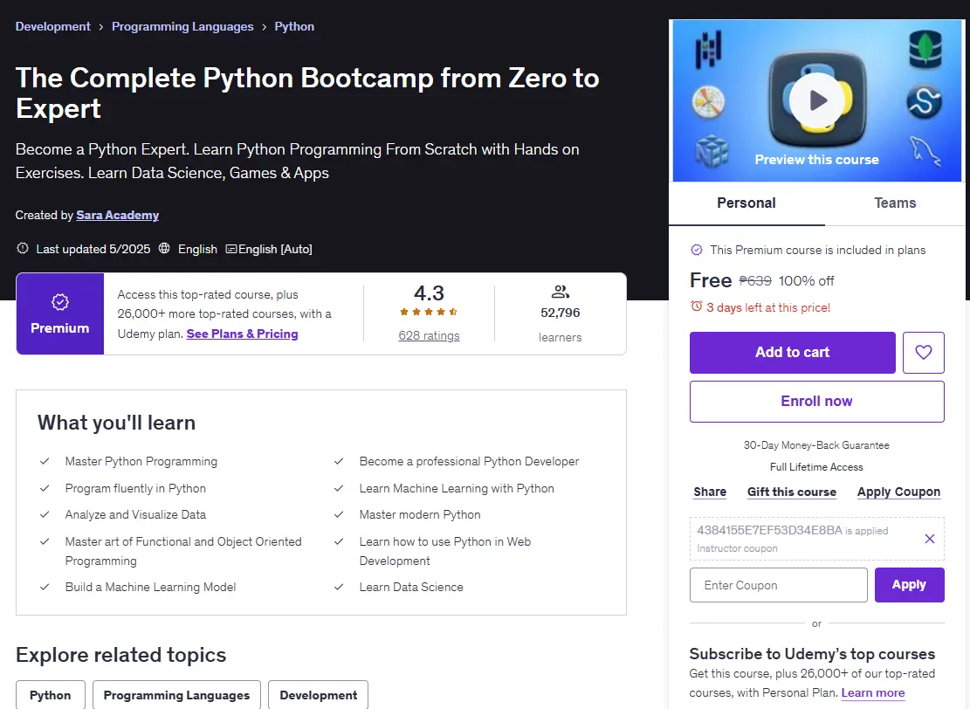Click checkmark beside Build a Machine Learning Model
This screenshot has width=970, height=709.
point(45,587)
